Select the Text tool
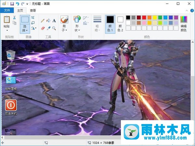 coord(54,21)
